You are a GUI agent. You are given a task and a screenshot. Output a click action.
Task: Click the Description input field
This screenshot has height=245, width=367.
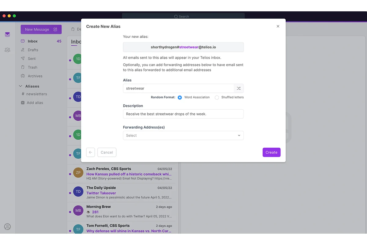pos(183,114)
